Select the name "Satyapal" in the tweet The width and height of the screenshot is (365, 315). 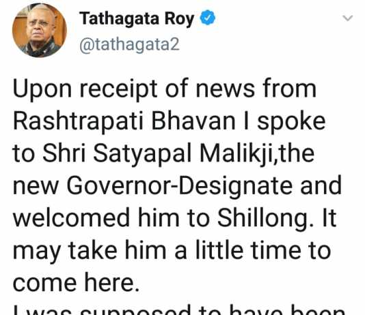(x=142, y=154)
